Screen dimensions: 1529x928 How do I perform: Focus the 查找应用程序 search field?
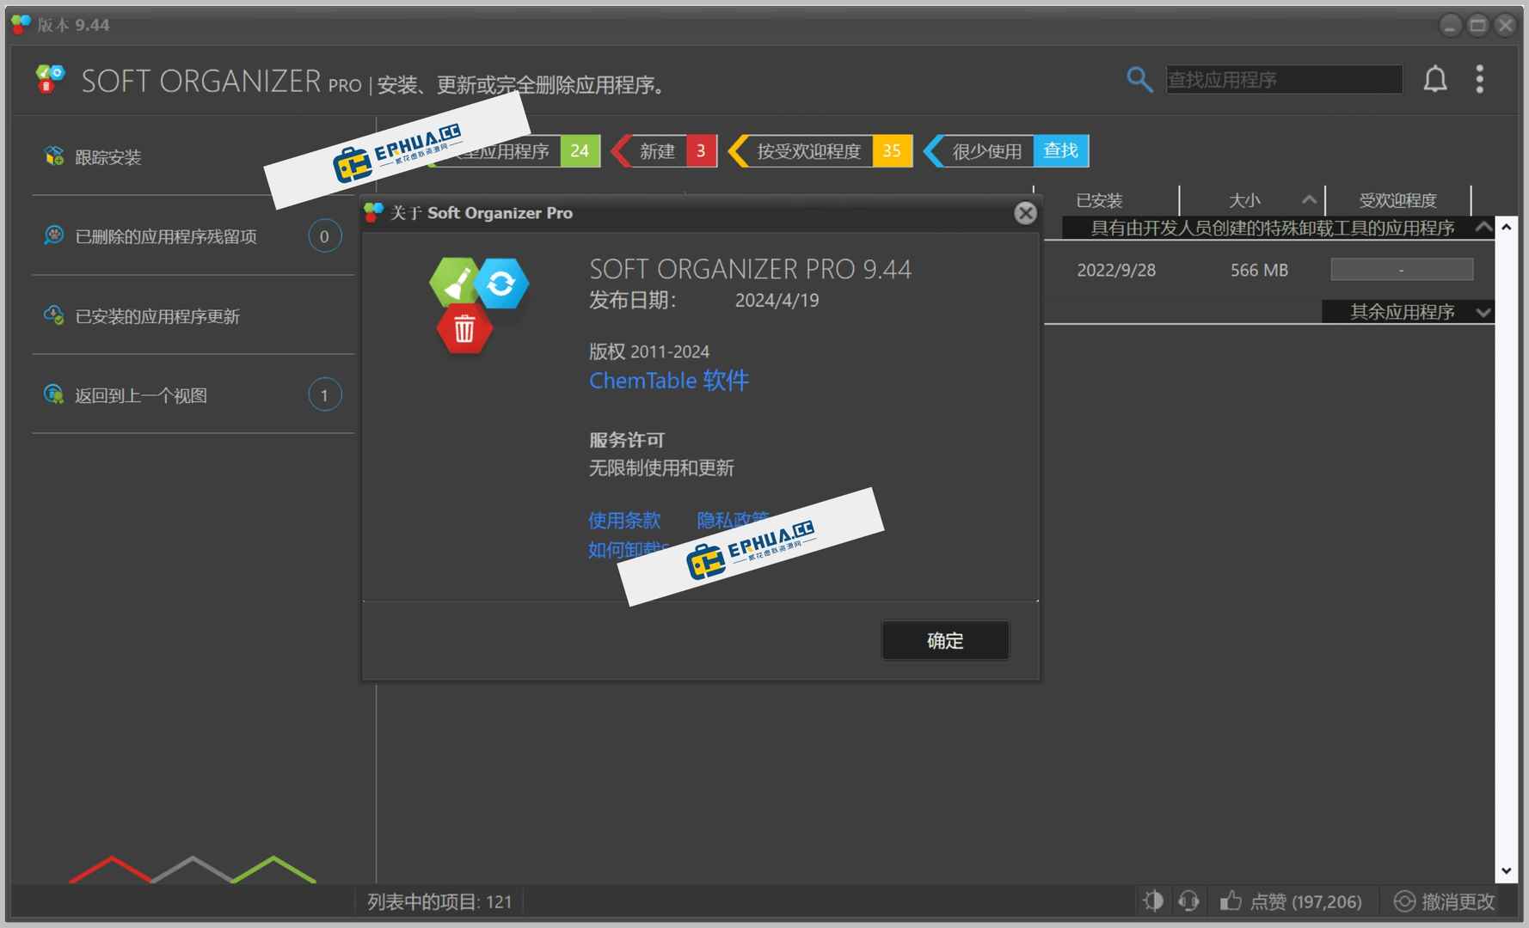1284,79
